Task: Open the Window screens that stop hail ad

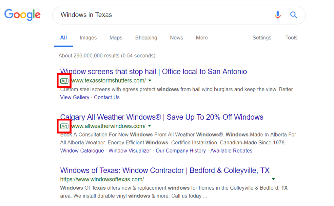Action: [x=153, y=71]
